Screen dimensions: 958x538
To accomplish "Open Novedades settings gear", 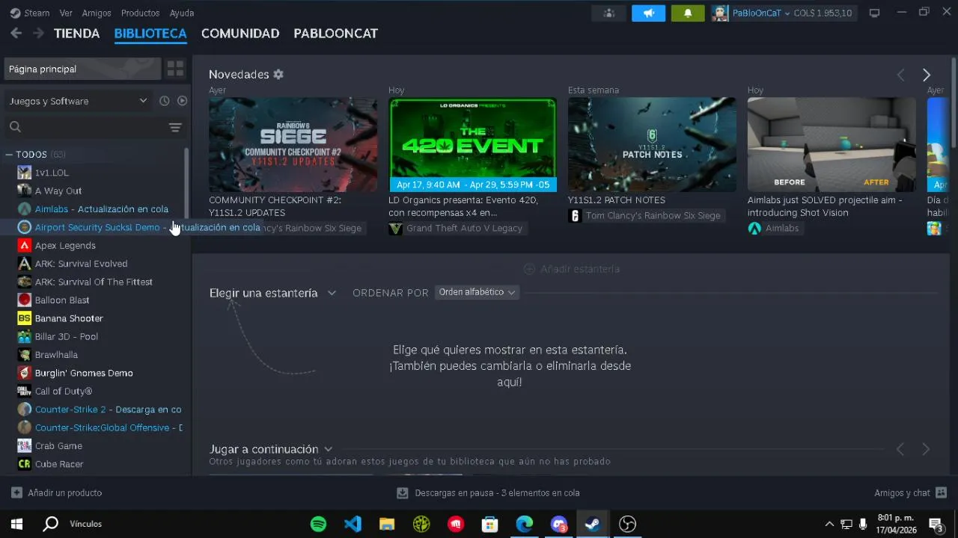I will click(x=278, y=74).
